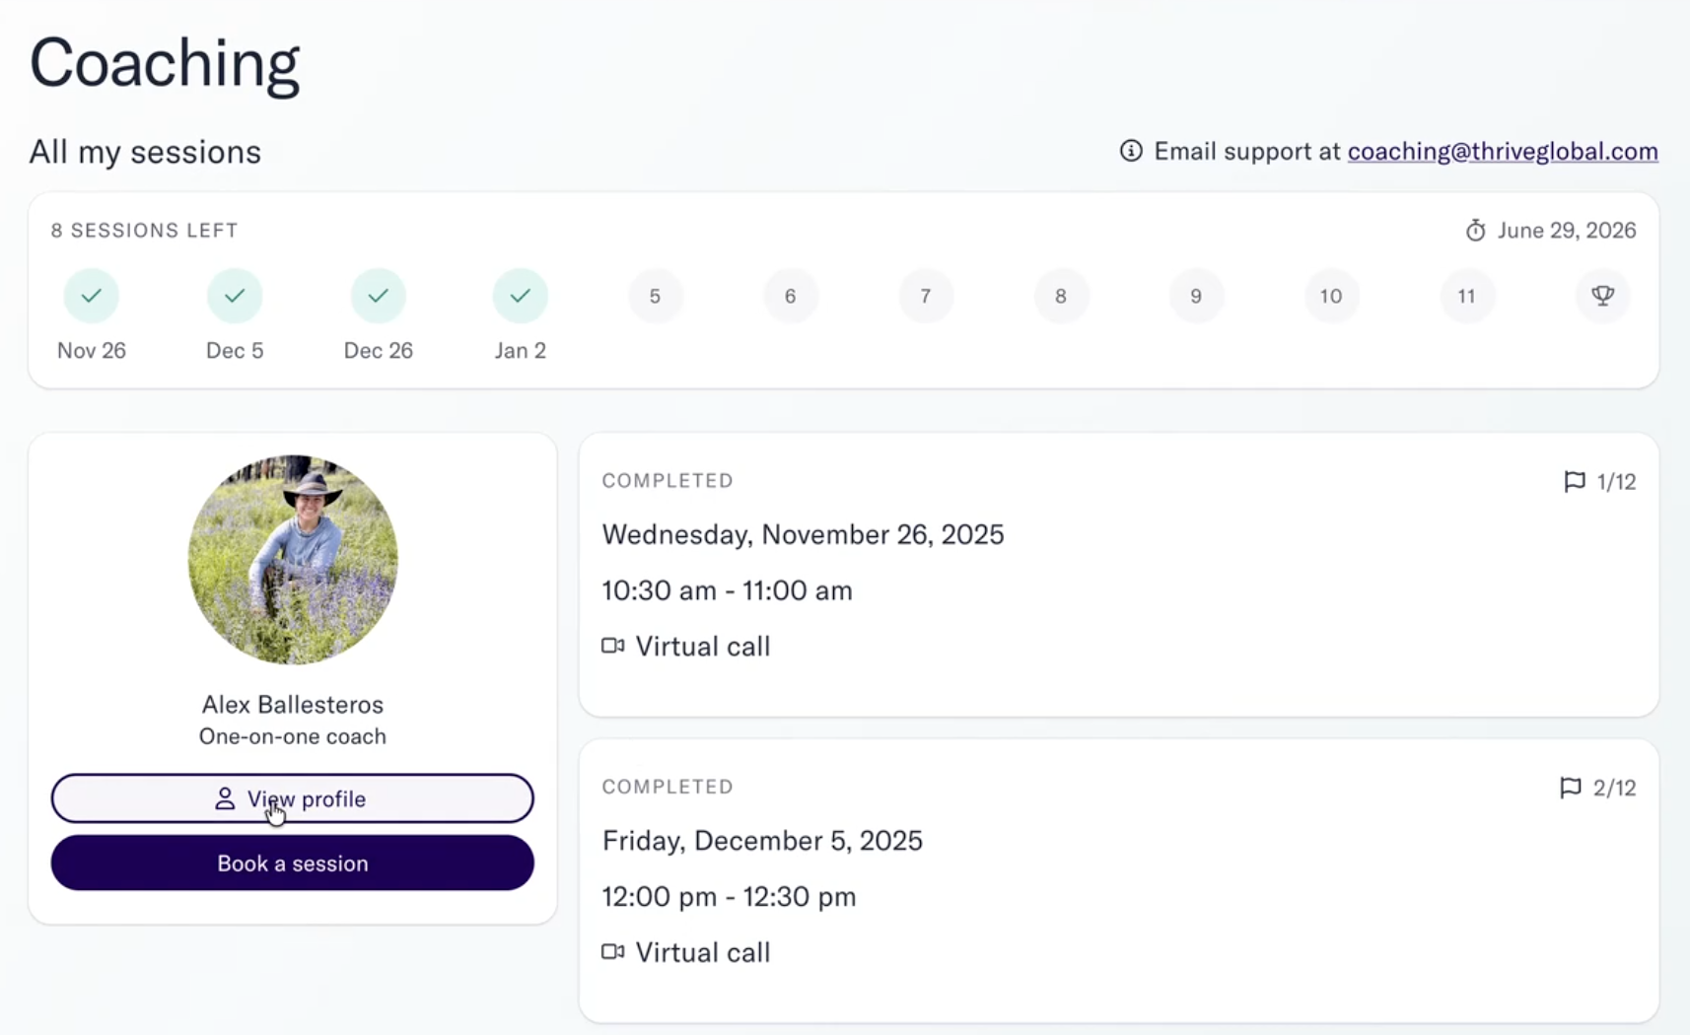Image resolution: width=1690 pixels, height=1035 pixels.
Task: Click the flag icon beside 1/12
Action: pyautogui.click(x=1575, y=481)
